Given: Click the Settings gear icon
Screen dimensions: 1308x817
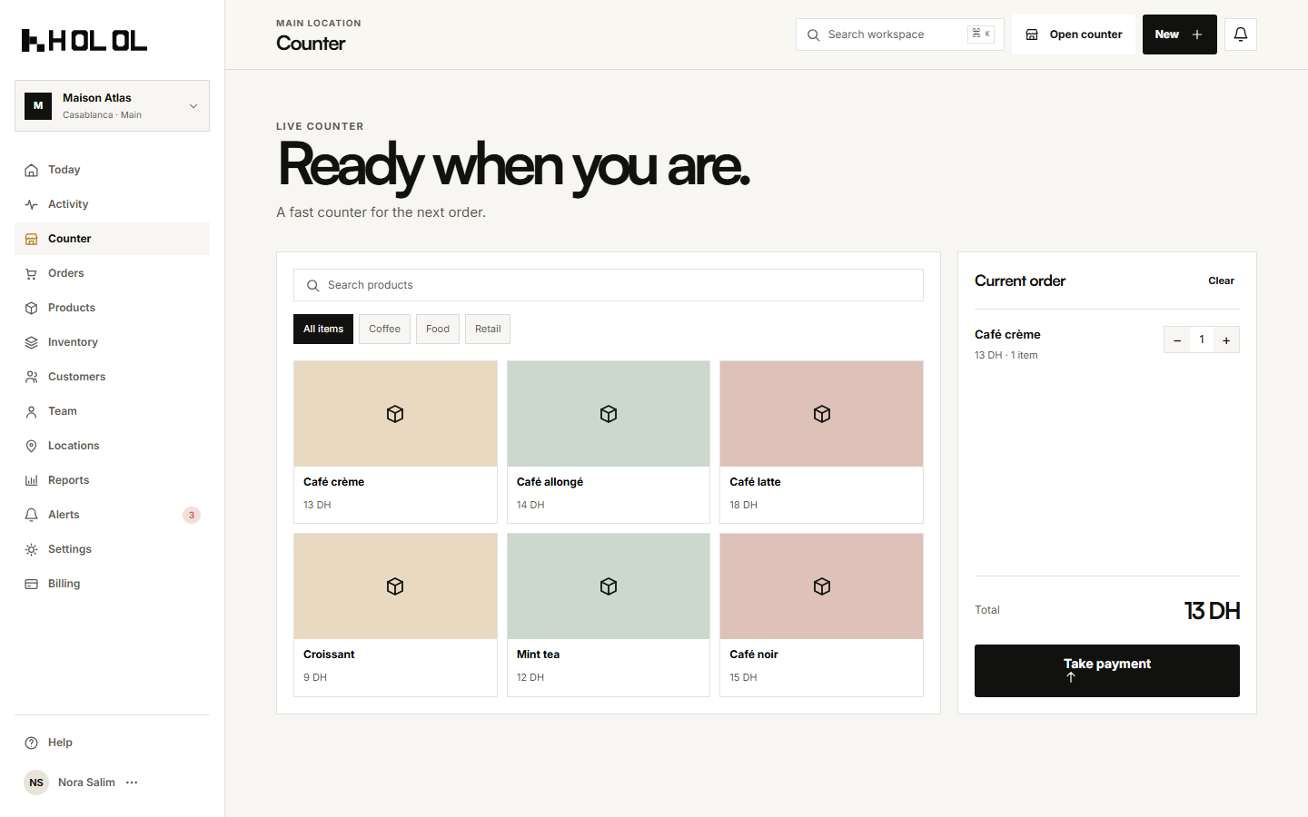Looking at the screenshot, I should pos(32,549).
